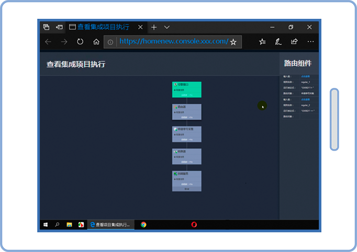
Task: Open Chrome from the taskbar
Action: (x=143, y=225)
